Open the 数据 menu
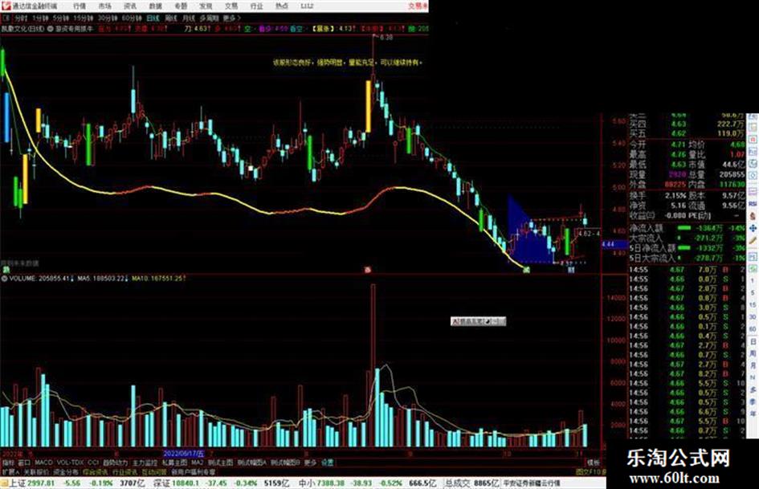The width and height of the screenshot is (759, 489). click(x=155, y=6)
